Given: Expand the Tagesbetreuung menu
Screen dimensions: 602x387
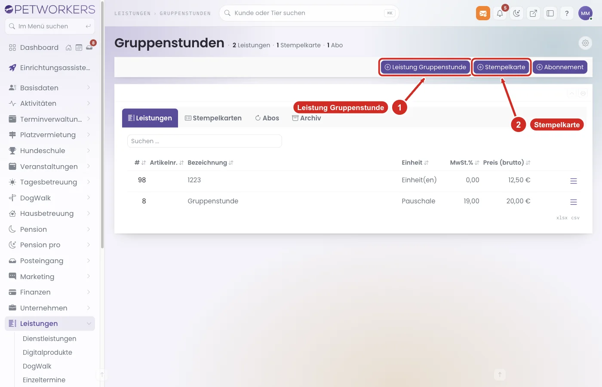Looking at the screenshot, I should [x=50, y=182].
